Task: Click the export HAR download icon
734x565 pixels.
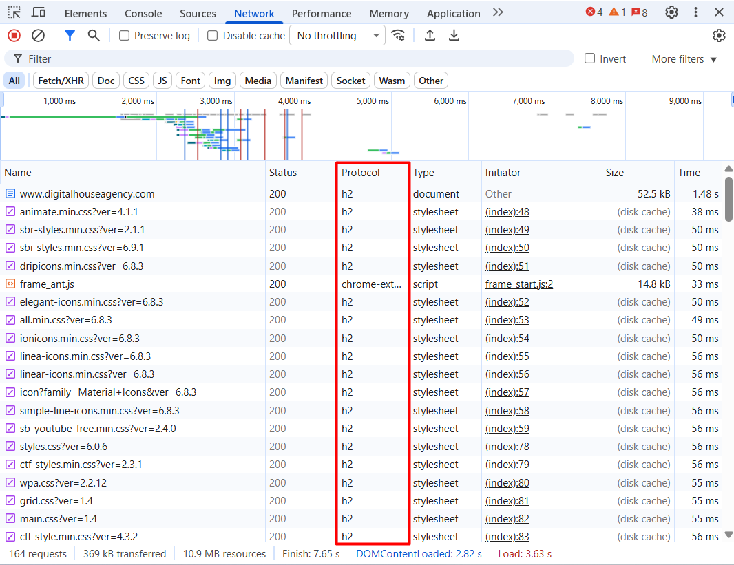Action: point(454,36)
